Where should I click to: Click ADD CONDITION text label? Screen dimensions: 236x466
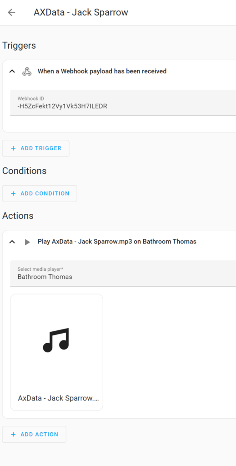(45, 193)
